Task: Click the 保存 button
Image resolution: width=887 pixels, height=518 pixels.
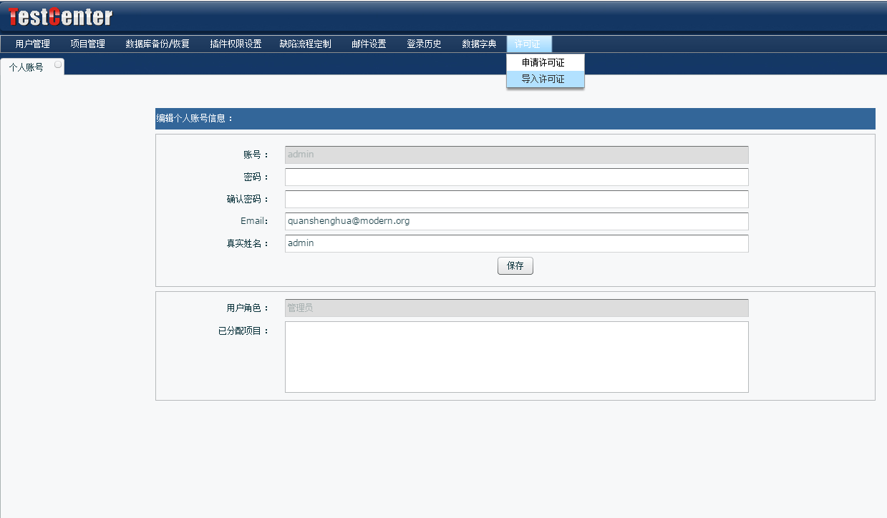Action: coord(515,266)
